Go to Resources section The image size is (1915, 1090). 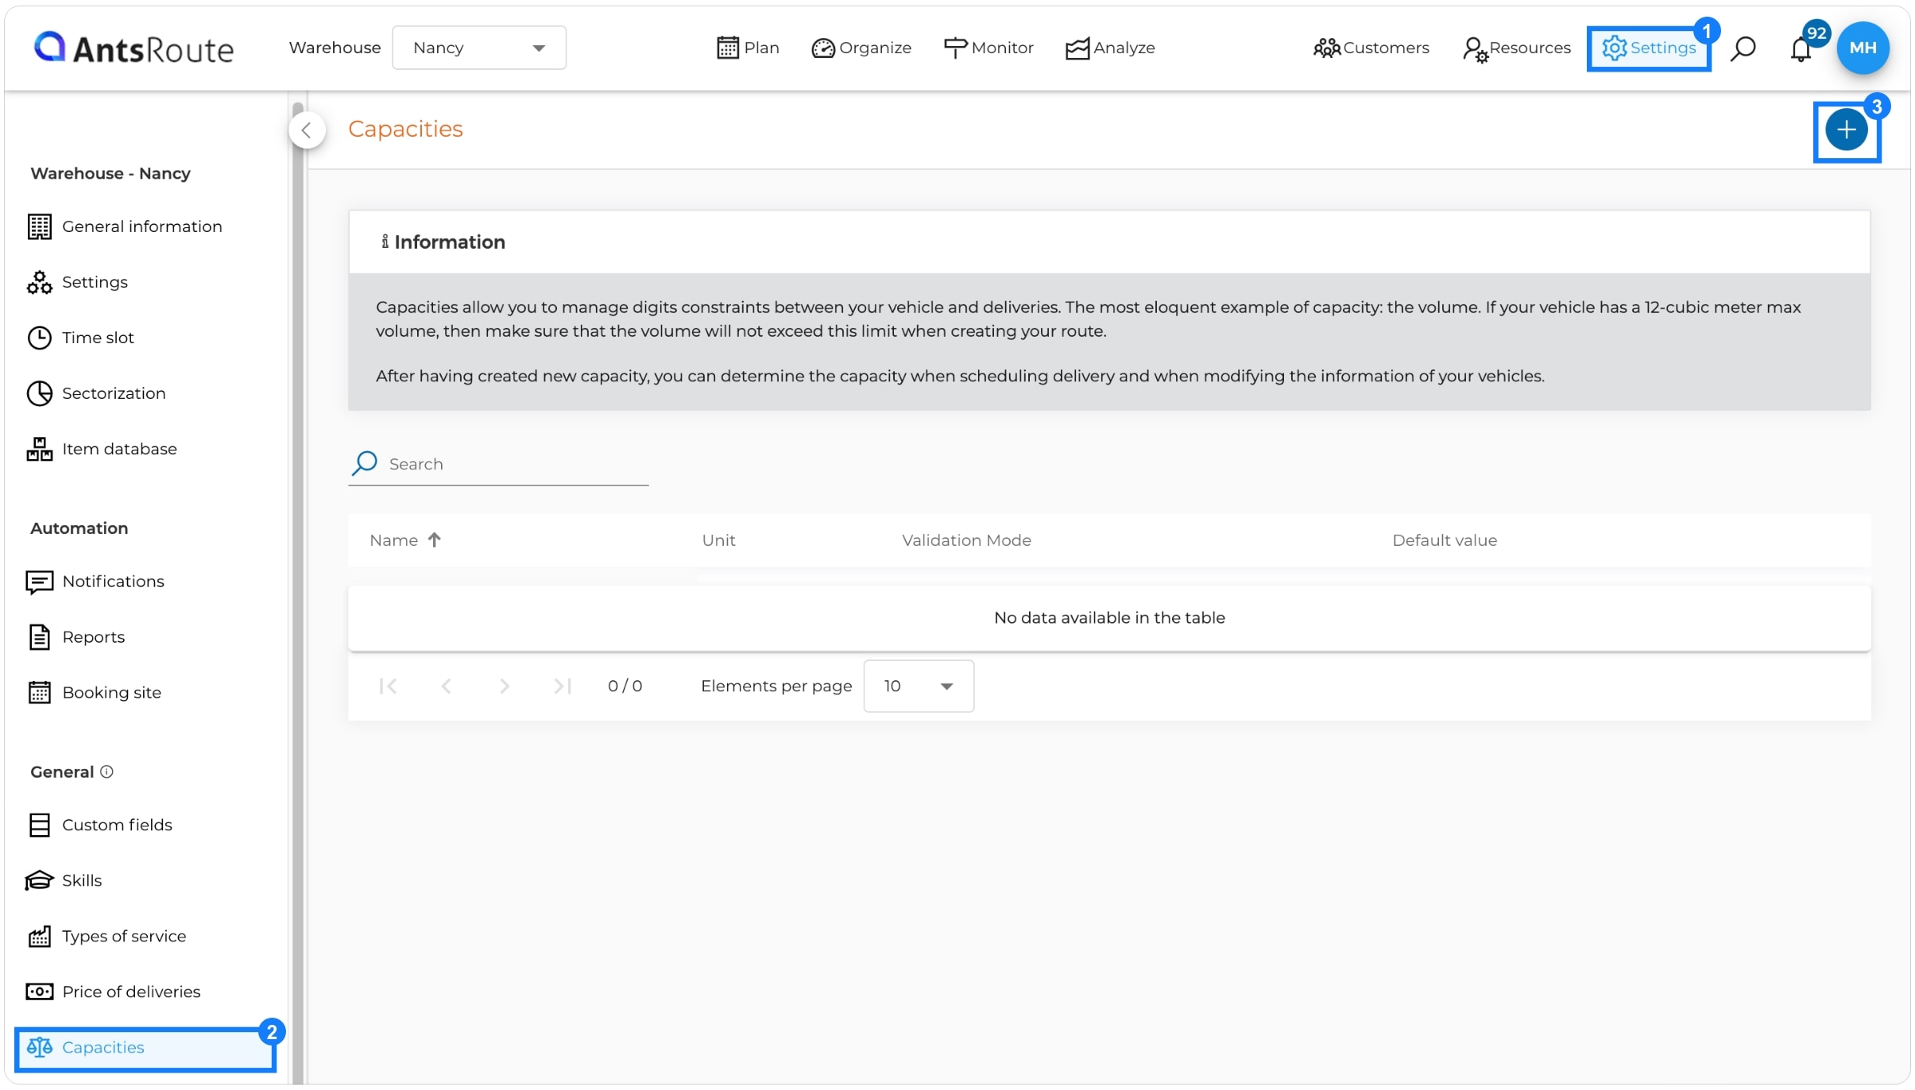1516,48
